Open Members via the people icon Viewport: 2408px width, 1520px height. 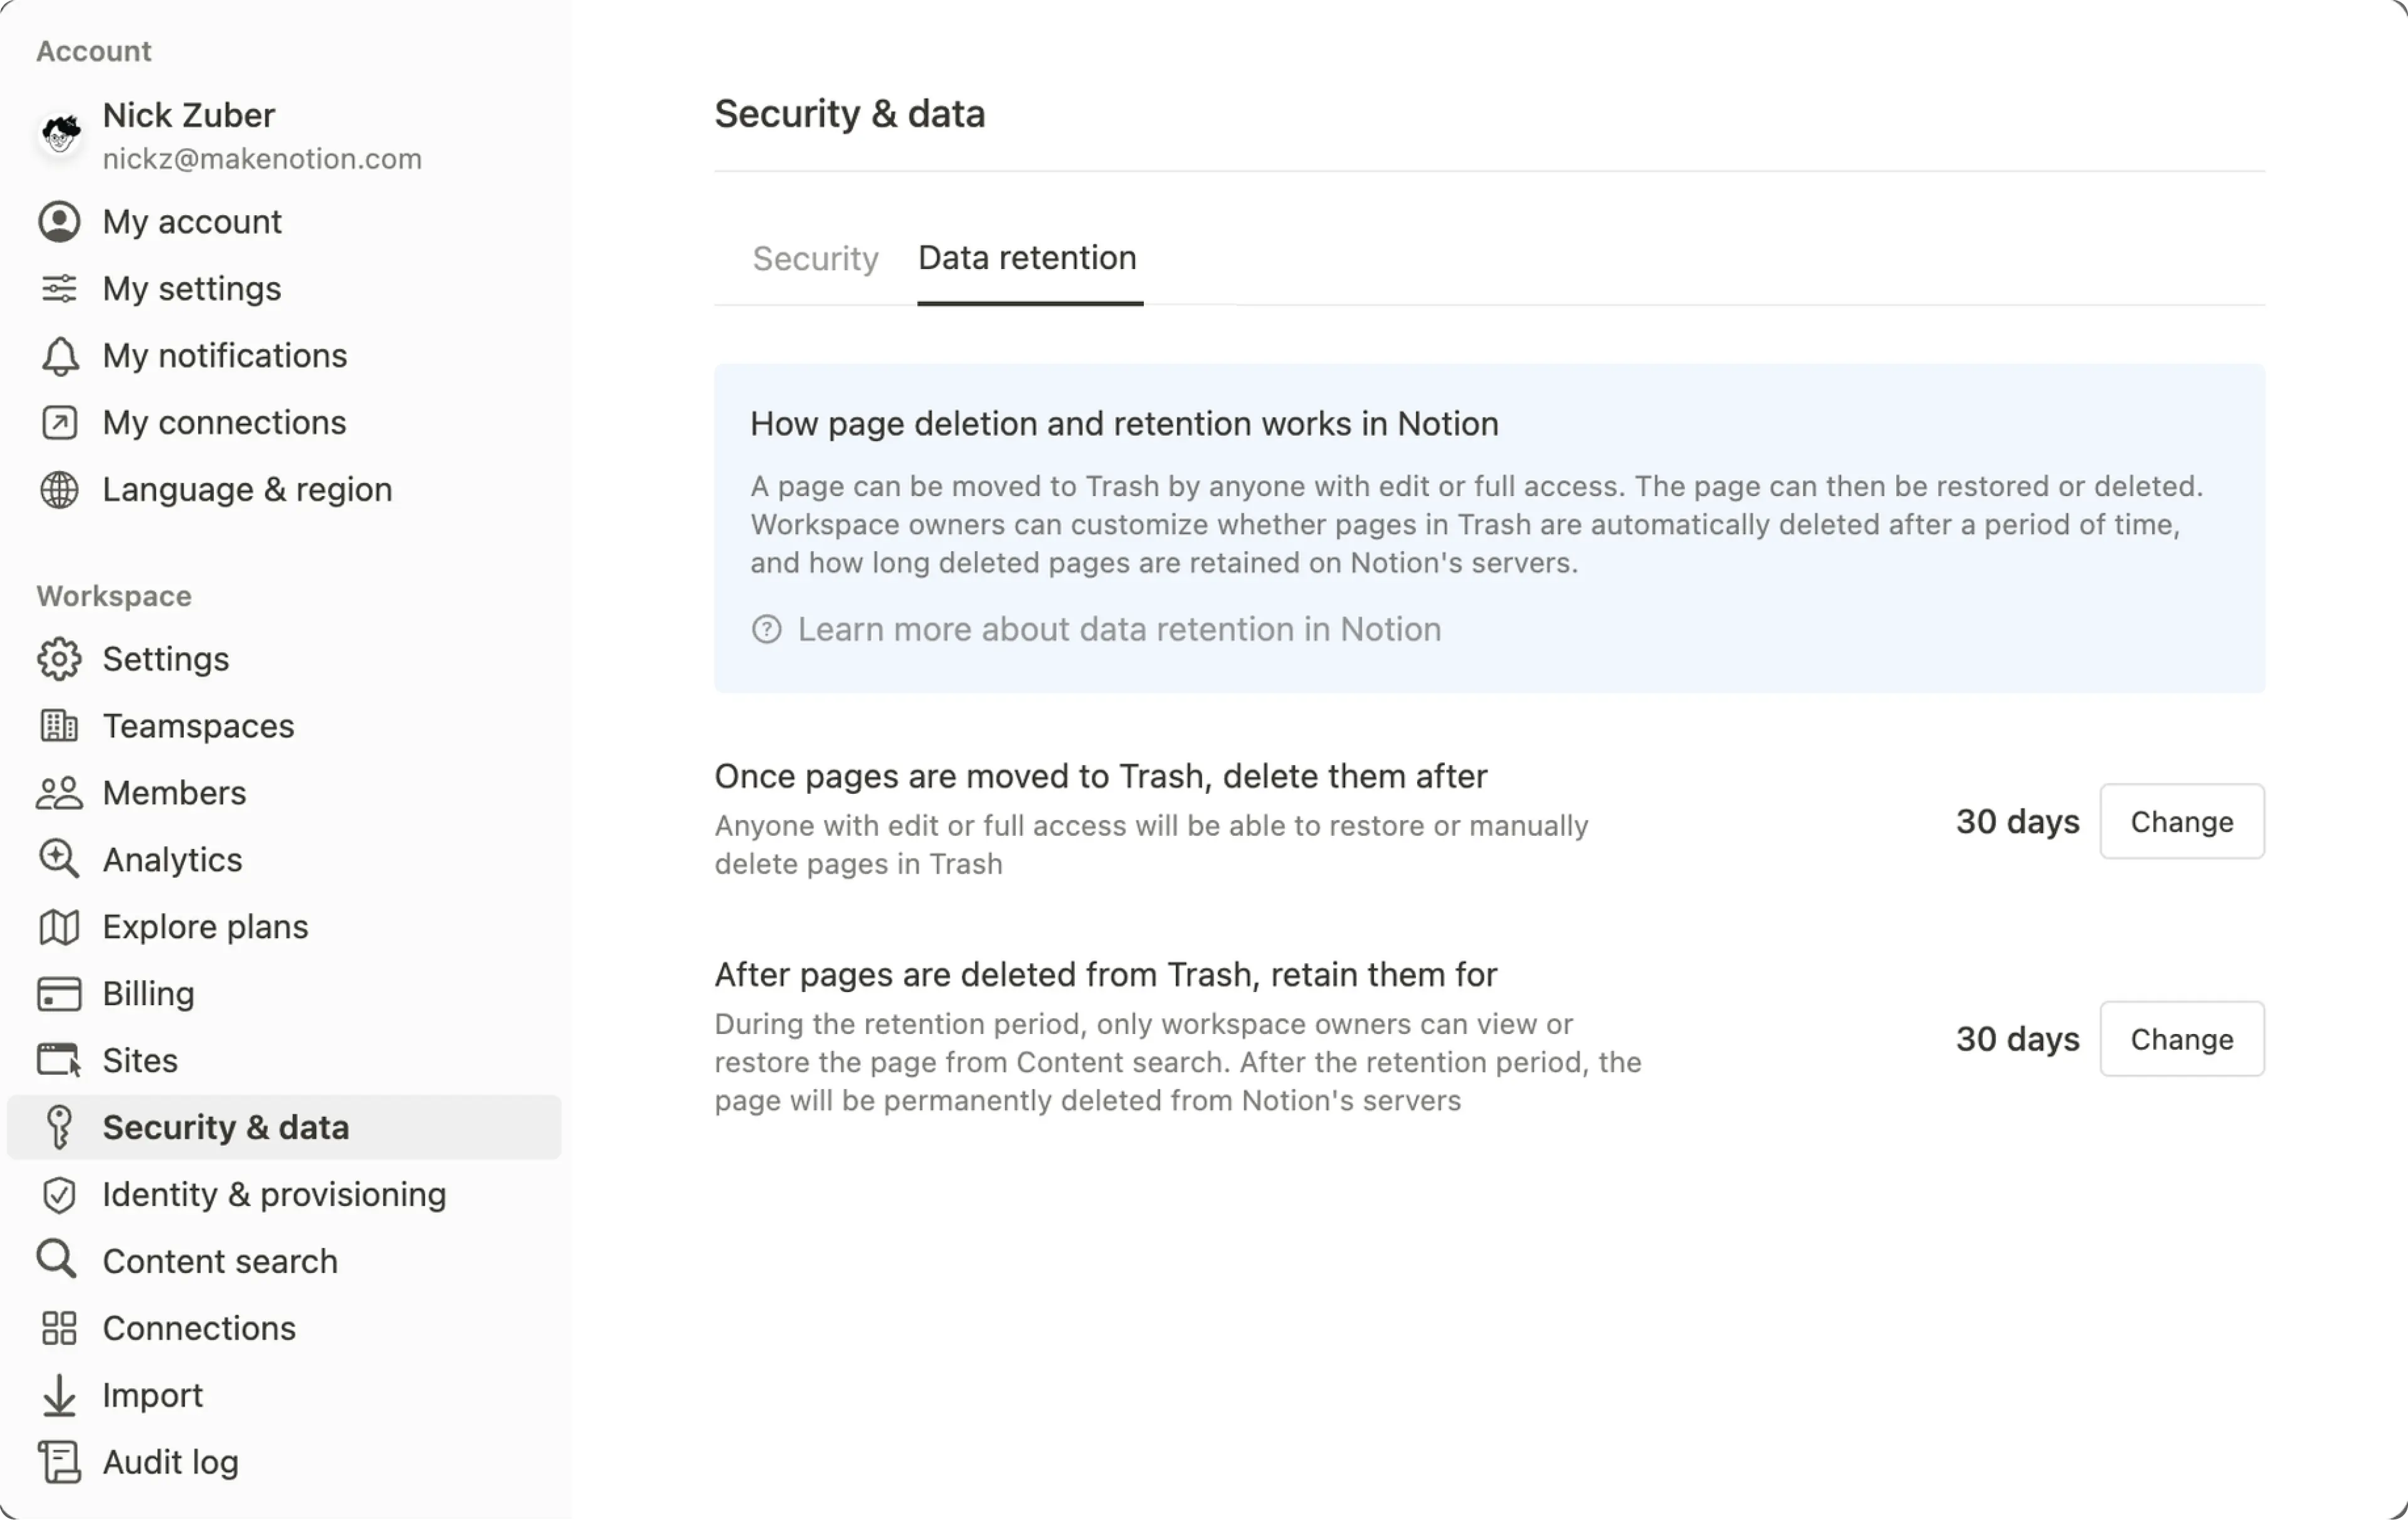tap(59, 792)
